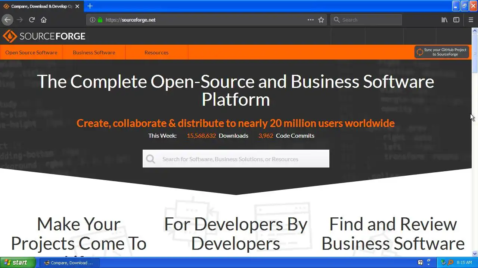Screen dimensions: 478x268
Task: Click the scrollbar down arrow
Action: (x=475, y=254)
